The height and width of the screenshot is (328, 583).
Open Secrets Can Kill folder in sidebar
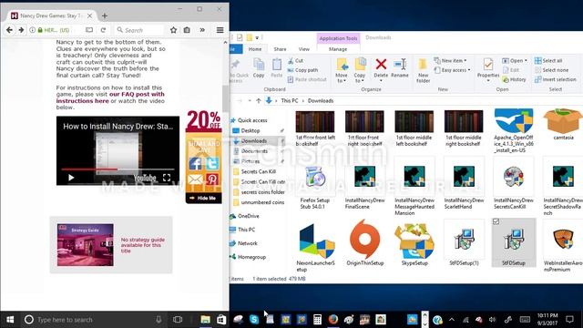pos(259,171)
